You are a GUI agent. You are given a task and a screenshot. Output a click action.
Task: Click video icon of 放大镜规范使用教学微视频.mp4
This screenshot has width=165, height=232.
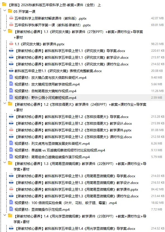pyautogui.click(x=11, y=84)
